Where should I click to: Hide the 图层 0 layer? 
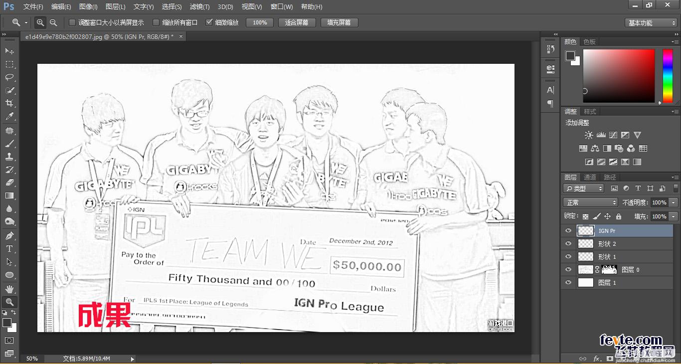tap(568, 270)
